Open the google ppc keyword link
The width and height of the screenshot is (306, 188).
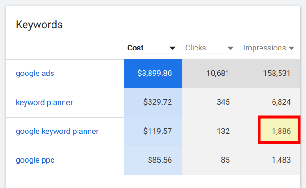click(x=35, y=160)
